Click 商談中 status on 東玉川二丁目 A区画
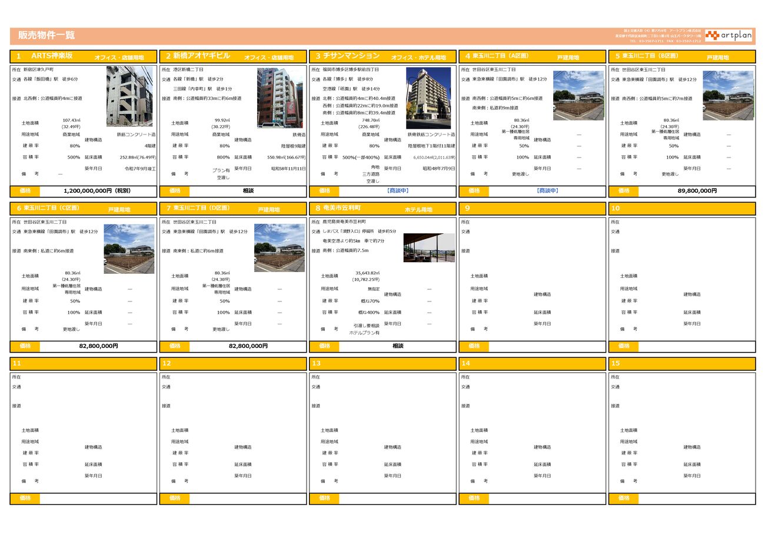 [x=547, y=191]
